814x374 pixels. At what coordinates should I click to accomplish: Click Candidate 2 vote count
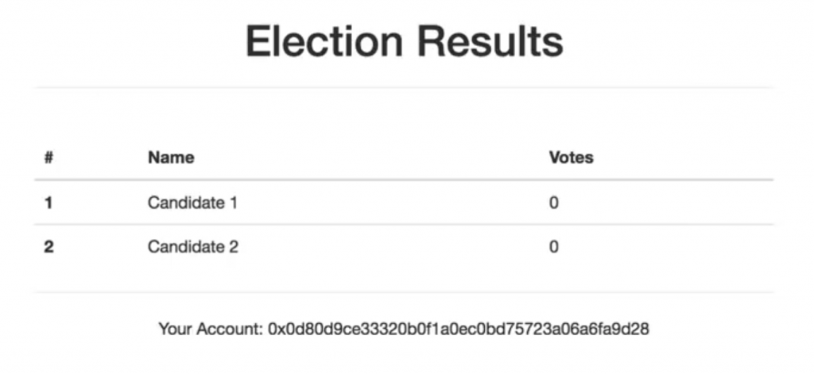pos(554,246)
